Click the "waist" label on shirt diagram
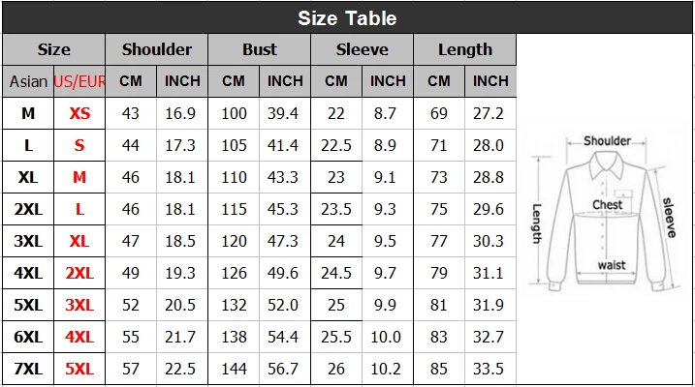The height and width of the screenshot is (387, 695). 611,264
